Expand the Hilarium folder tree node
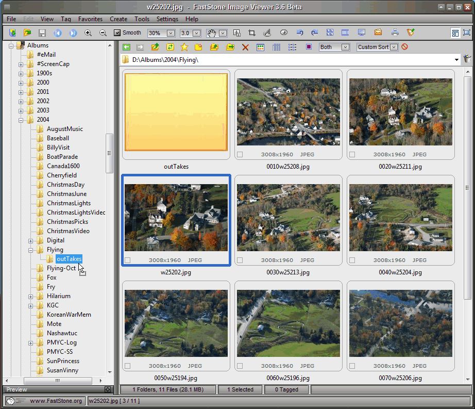 30,297
